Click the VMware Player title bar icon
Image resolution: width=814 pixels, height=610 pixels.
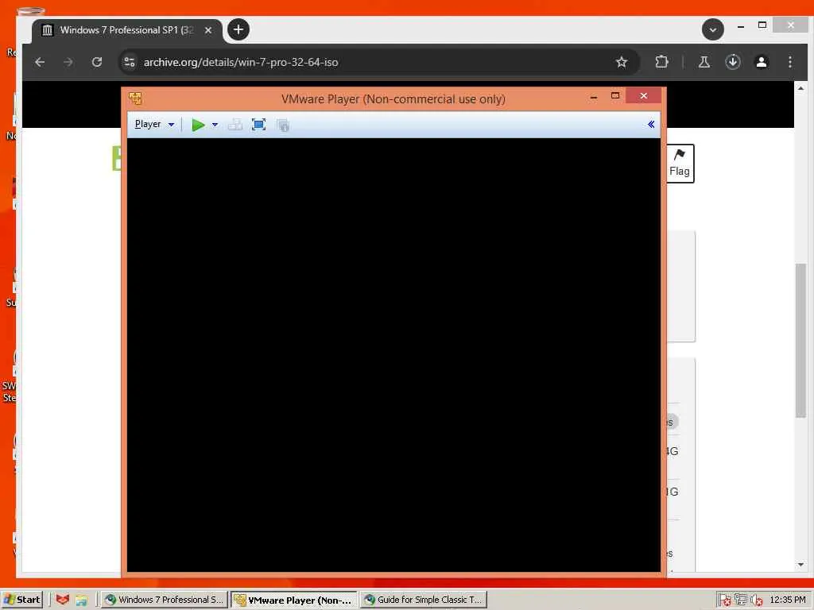click(135, 98)
